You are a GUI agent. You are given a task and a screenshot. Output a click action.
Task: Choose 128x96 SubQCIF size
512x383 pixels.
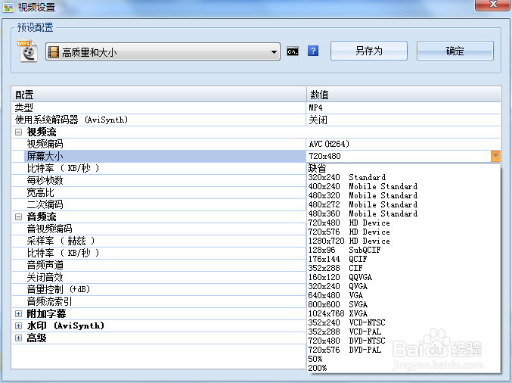403,250
